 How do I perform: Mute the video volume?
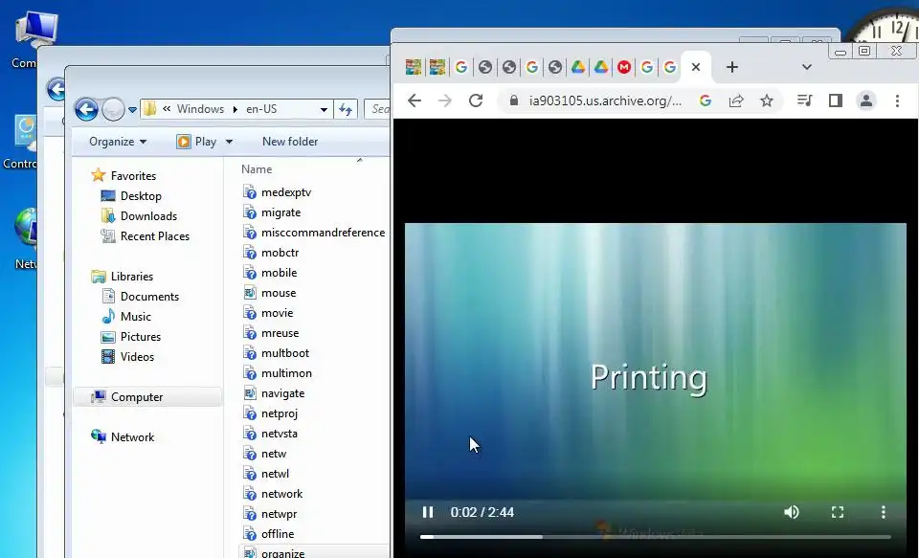pos(792,512)
